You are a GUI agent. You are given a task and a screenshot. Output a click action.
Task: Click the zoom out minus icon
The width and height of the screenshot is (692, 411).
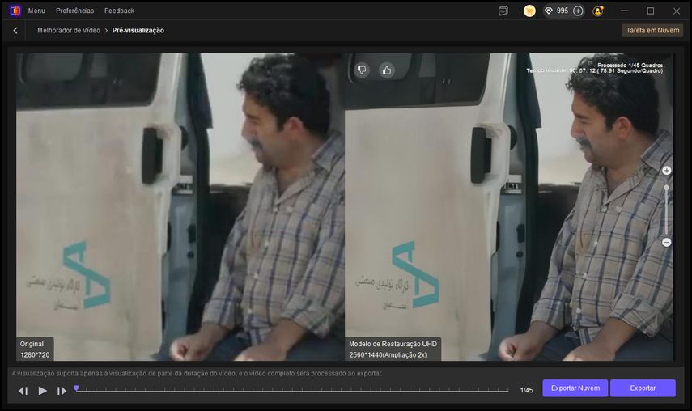coord(666,242)
